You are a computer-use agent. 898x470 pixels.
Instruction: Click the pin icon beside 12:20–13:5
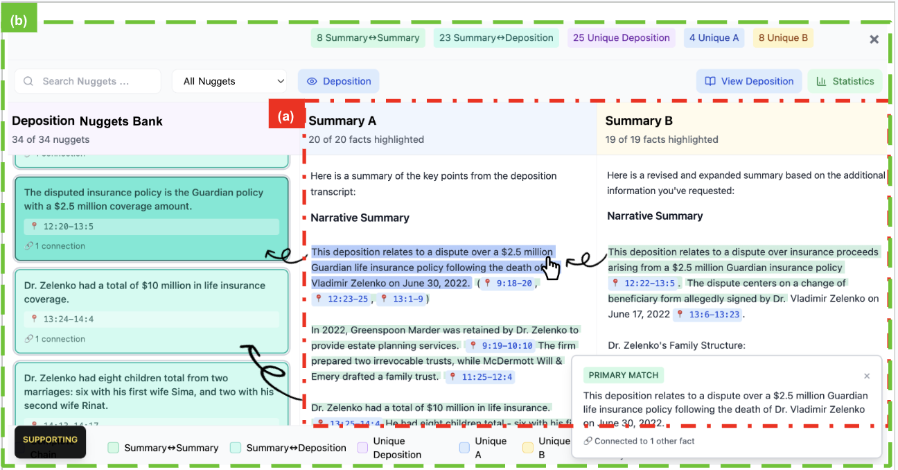point(34,227)
